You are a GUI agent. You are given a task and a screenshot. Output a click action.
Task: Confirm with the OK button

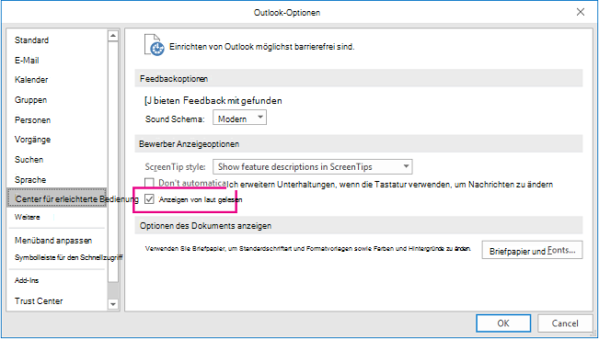click(503, 323)
